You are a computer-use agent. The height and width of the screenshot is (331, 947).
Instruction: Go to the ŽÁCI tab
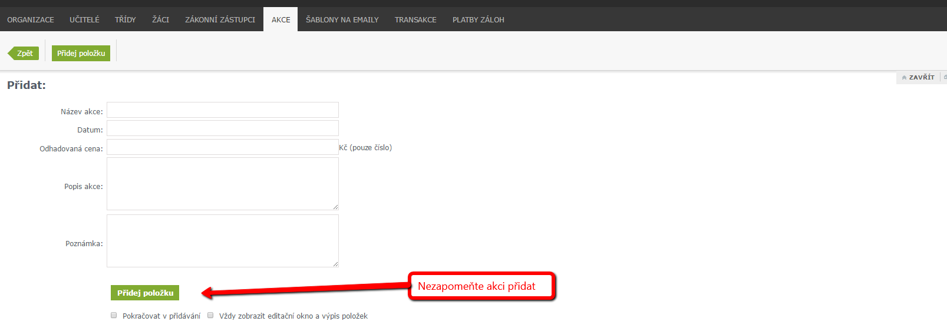click(x=160, y=19)
